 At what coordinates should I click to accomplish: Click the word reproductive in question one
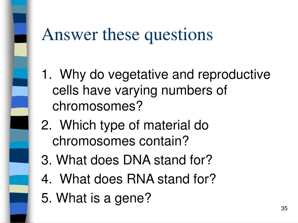234,75
